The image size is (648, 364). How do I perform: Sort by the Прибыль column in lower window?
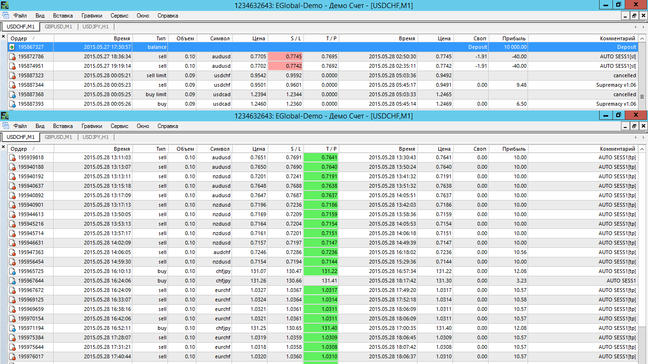(509, 149)
